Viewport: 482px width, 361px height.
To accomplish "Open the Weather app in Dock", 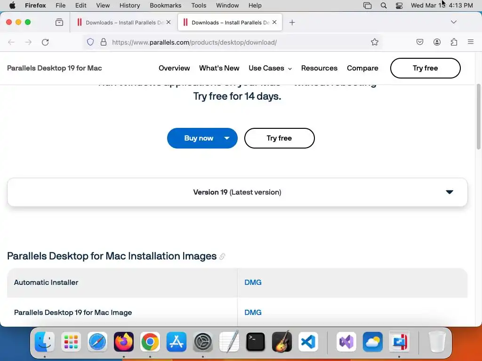I will pos(373,342).
